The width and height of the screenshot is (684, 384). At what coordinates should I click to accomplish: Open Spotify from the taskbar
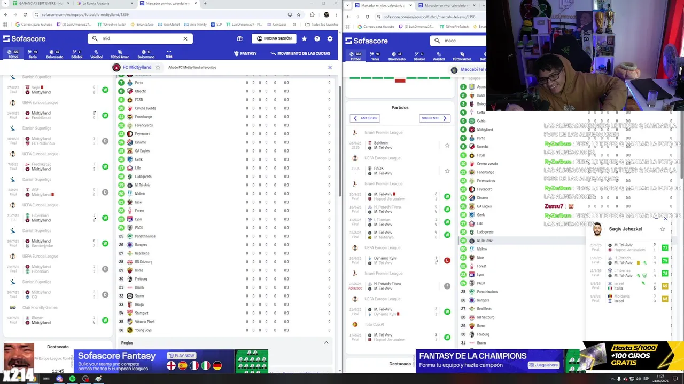pos(72,379)
